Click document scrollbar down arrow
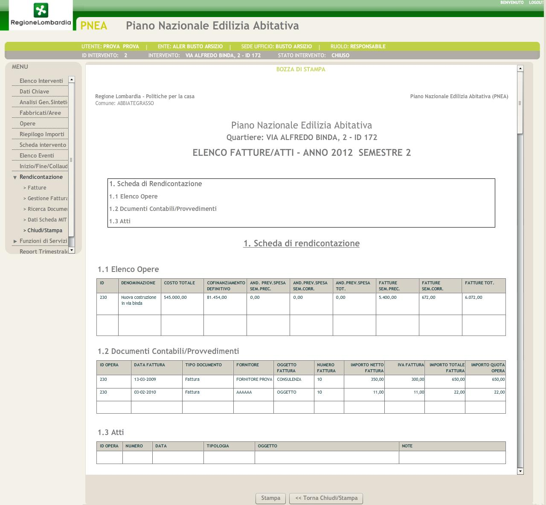 point(520,471)
